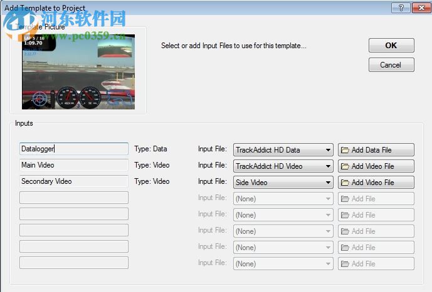
Task: Click folder icon beside Side Video row
Action: (345, 183)
